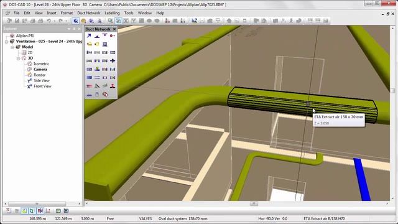Open the redo history dropdown arrow

[x=67, y=21]
